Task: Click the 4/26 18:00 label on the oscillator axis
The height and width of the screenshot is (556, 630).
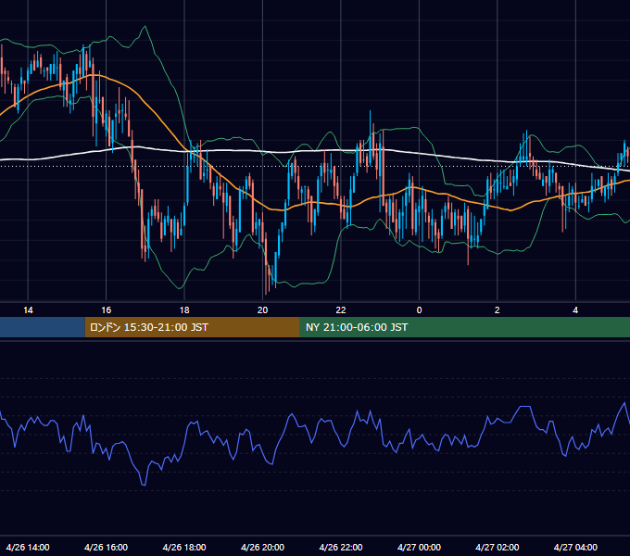Action: point(184,547)
